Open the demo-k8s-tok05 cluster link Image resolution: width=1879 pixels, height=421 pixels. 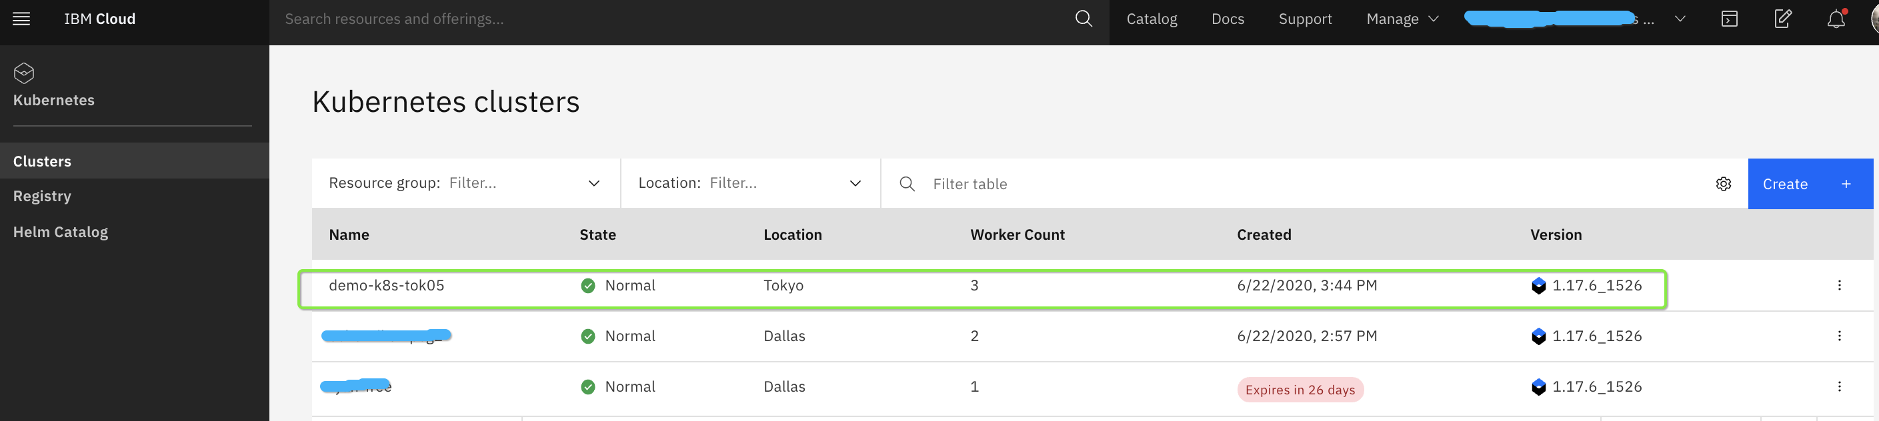tap(387, 286)
